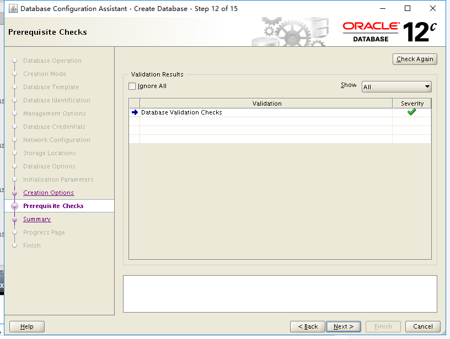
Task: Change the Show combo box selection
Action: 396,87
